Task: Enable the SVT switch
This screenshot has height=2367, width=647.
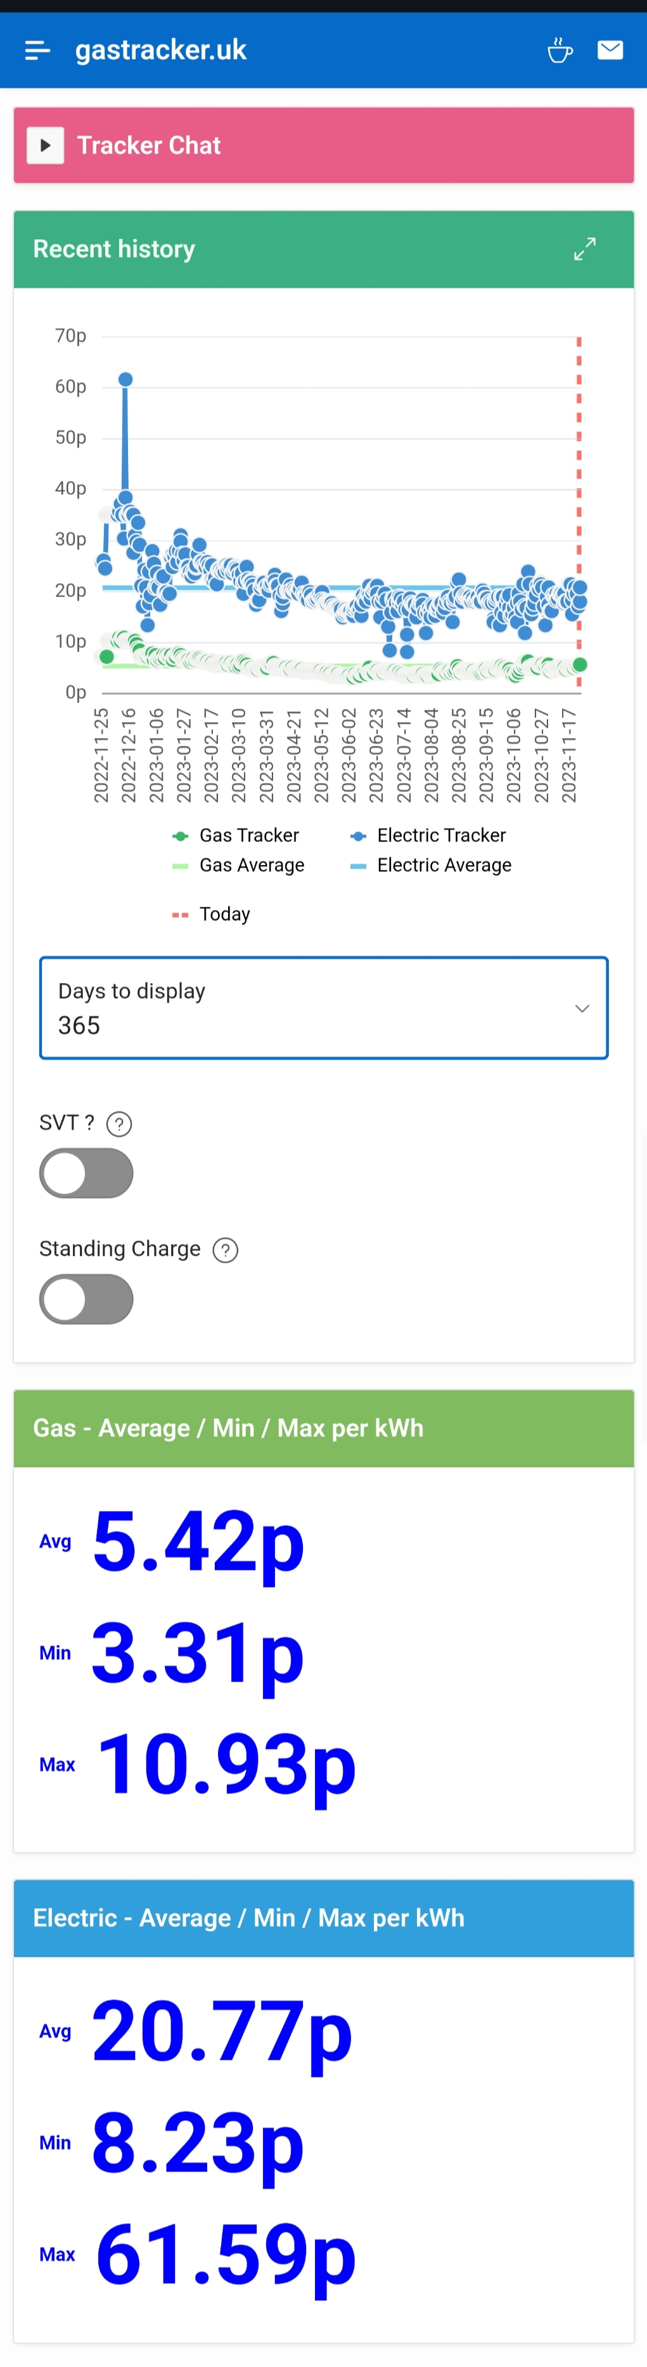Action: 86,1173
